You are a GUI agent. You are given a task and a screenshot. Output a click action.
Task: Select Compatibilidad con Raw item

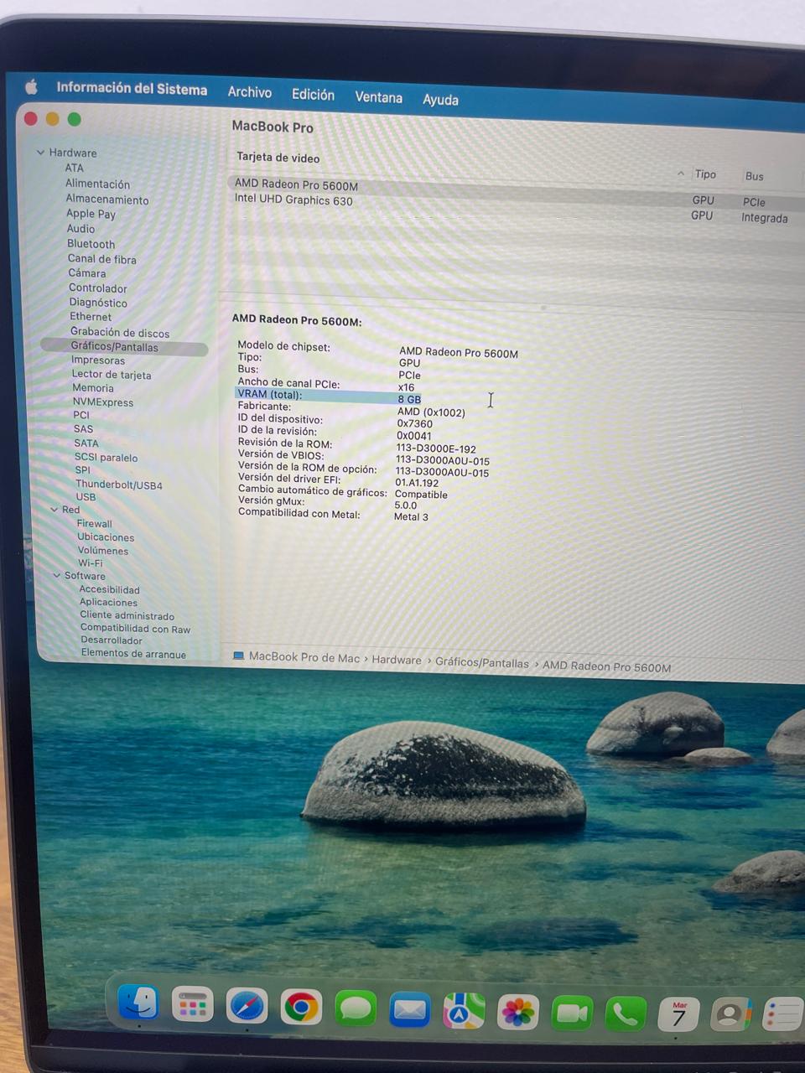coord(136,628)
